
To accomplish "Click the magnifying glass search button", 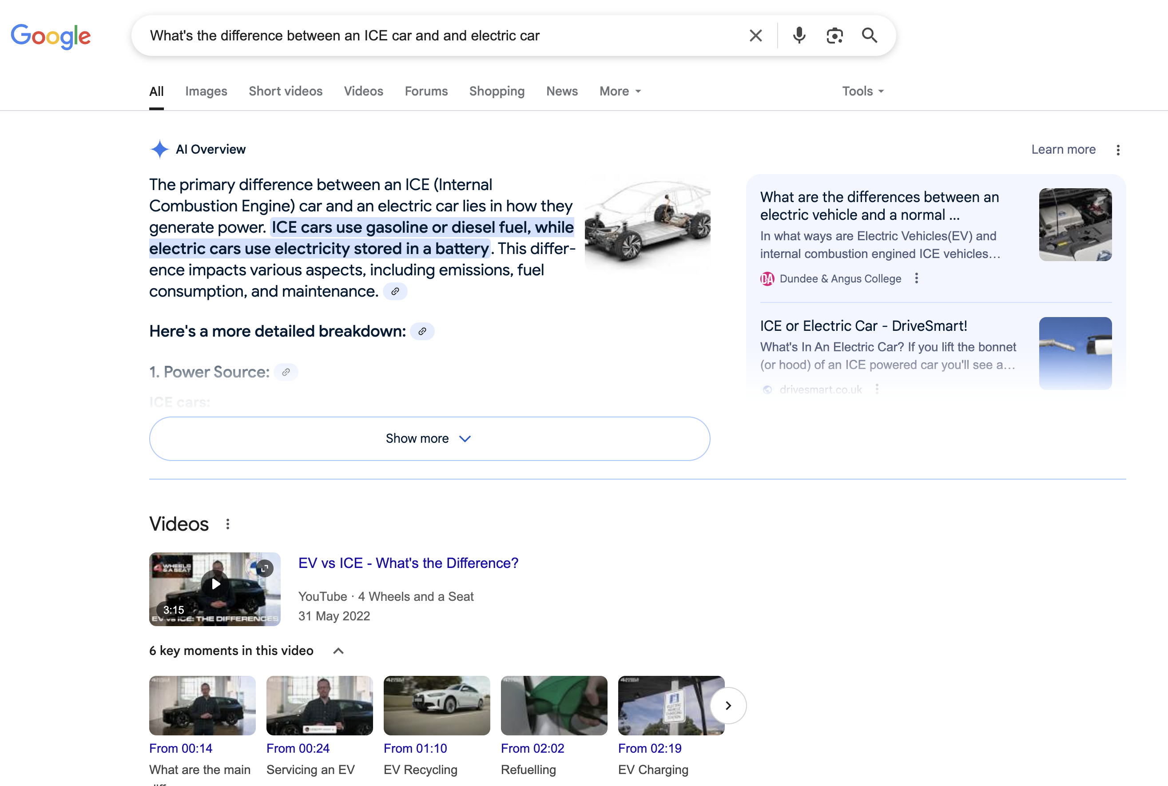I will pos(869,36).
